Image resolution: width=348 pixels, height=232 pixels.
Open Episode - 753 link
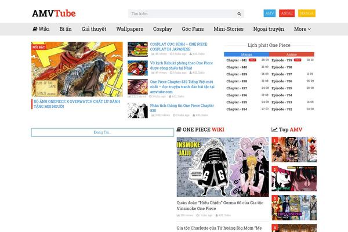pyautogui.click(x=282, y=102)
